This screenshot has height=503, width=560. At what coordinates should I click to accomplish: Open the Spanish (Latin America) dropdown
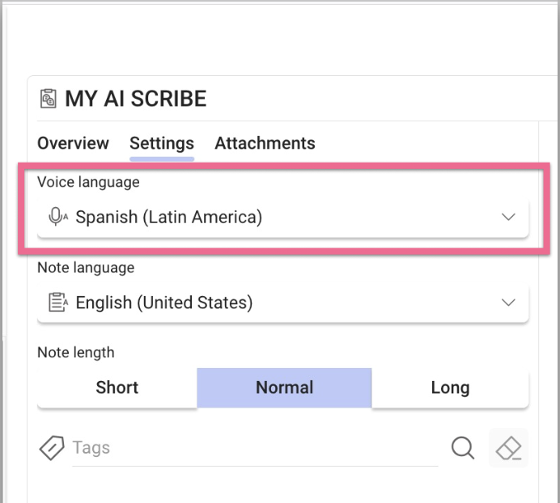tap(283, 217)
